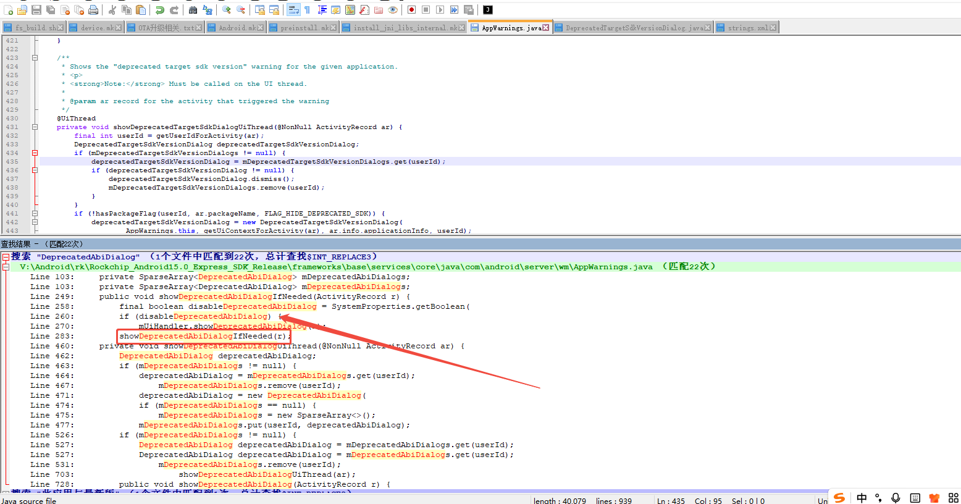
Task: Play back the recorded macro
Action: [440, 10]
